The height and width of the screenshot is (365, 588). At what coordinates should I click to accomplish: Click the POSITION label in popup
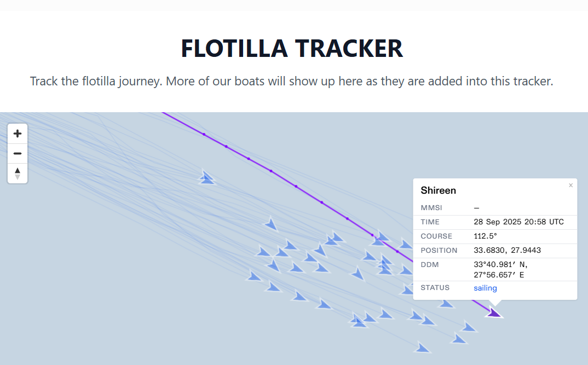[439, 251]
